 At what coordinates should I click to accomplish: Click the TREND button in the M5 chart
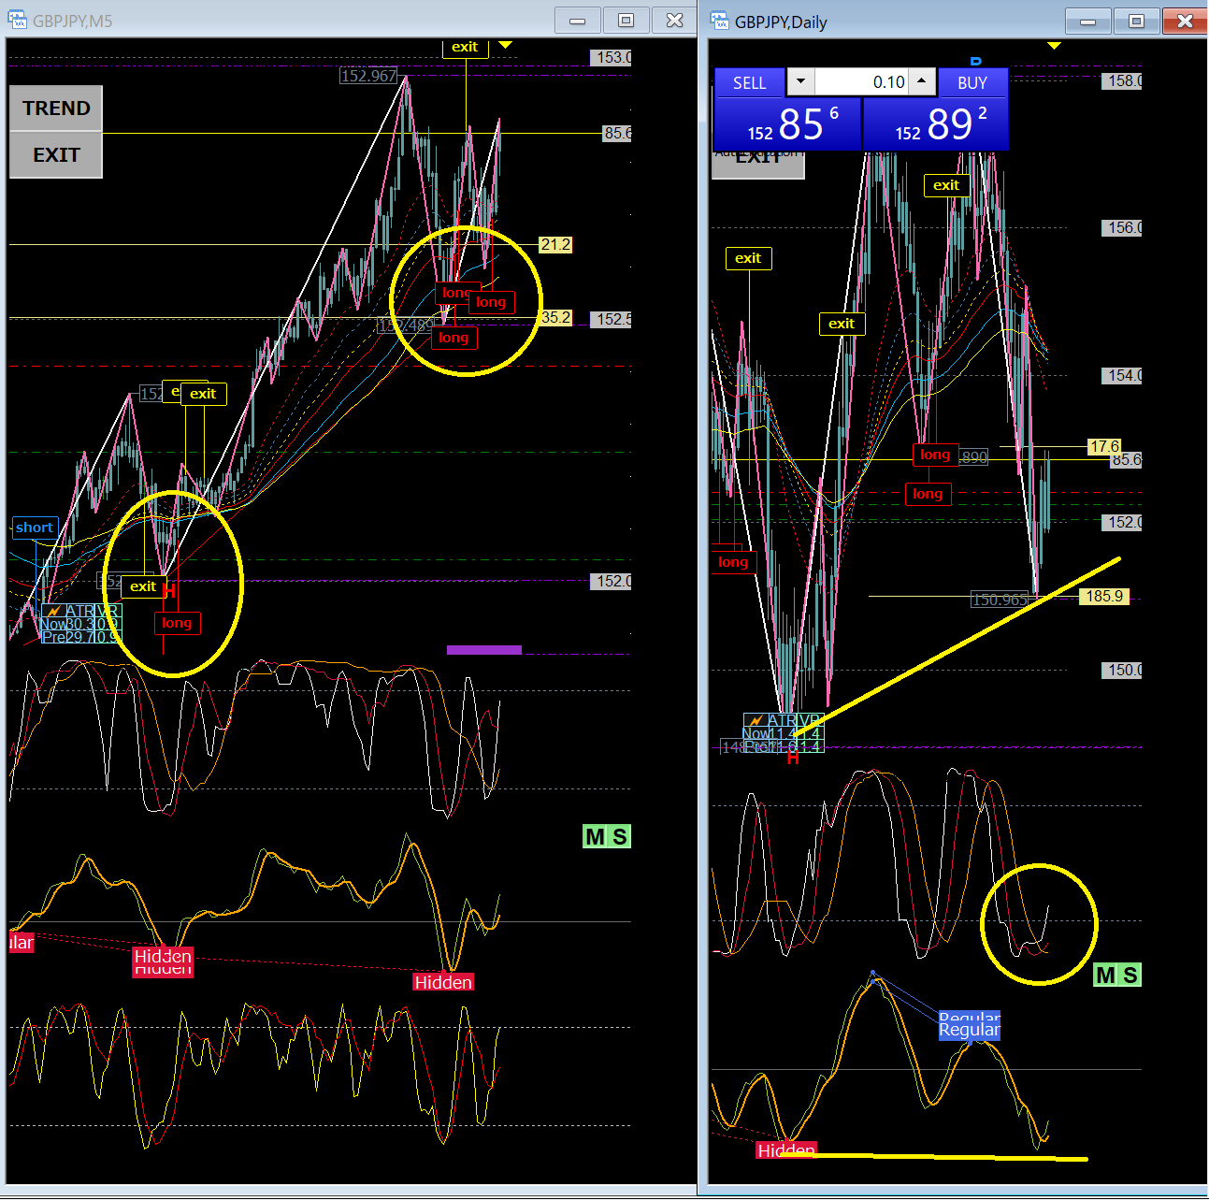(56, 108)
